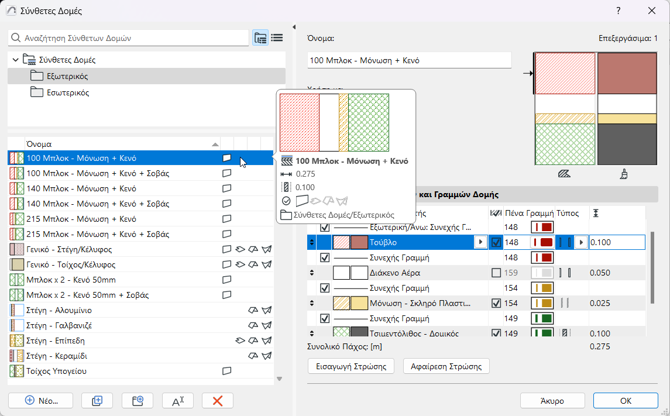Toggle end-line checkbox of Τσιμεντόλιθος layer
670x416 pixels.
(496, 333)
